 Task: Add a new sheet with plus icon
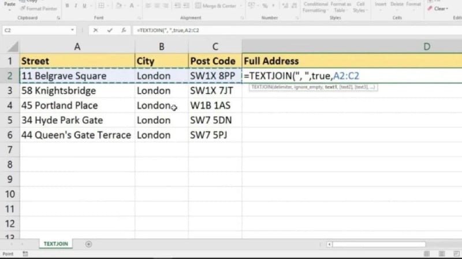pyautogui.click(x=88, y=244)
